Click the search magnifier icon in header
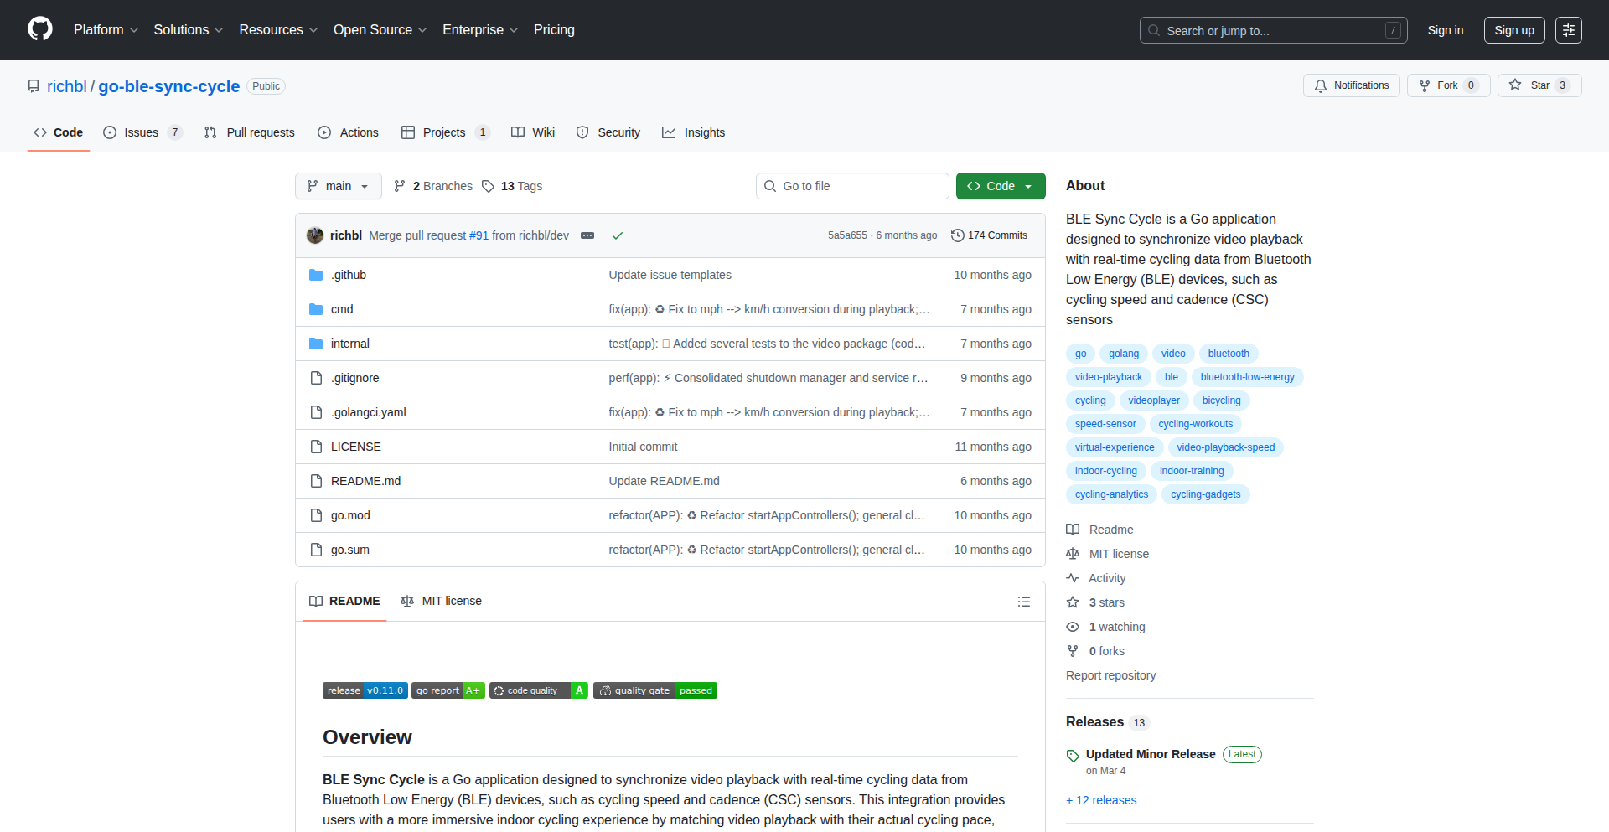 click(1154, 30)
